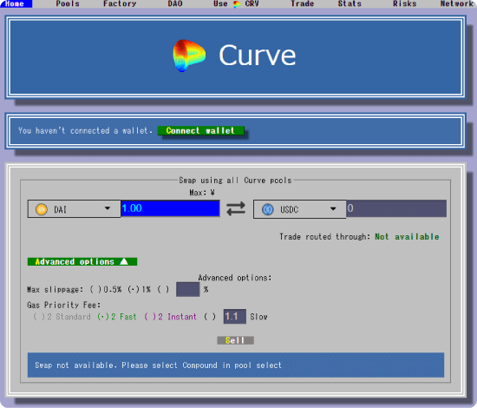477x408 pixels.
Task: Open the USDC token dropdown
Action: [x=300, y=209]
